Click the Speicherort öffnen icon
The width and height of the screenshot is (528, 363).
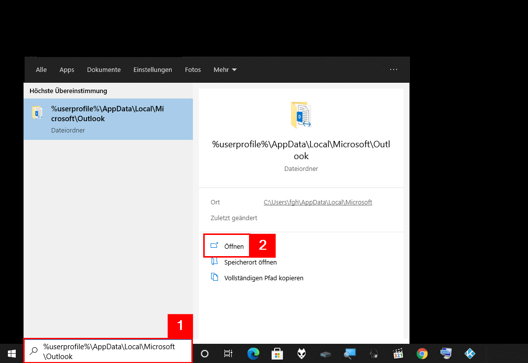(x=215, y=261)
